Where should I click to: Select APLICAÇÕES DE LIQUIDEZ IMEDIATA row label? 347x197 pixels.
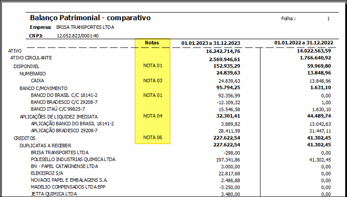(59, 117)
